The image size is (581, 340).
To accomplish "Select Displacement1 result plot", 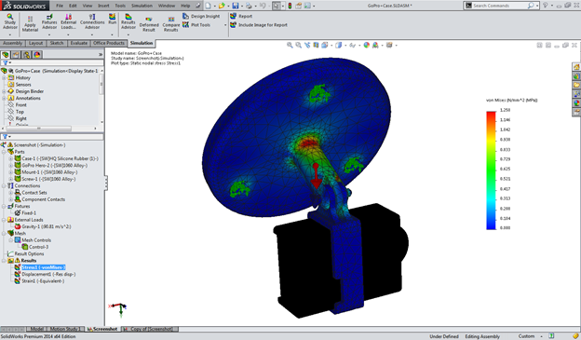I will 48,275.
